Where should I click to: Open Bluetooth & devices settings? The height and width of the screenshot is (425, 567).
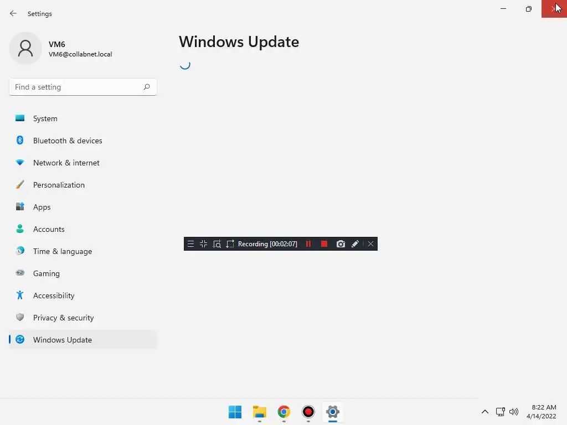pos(83,141)
